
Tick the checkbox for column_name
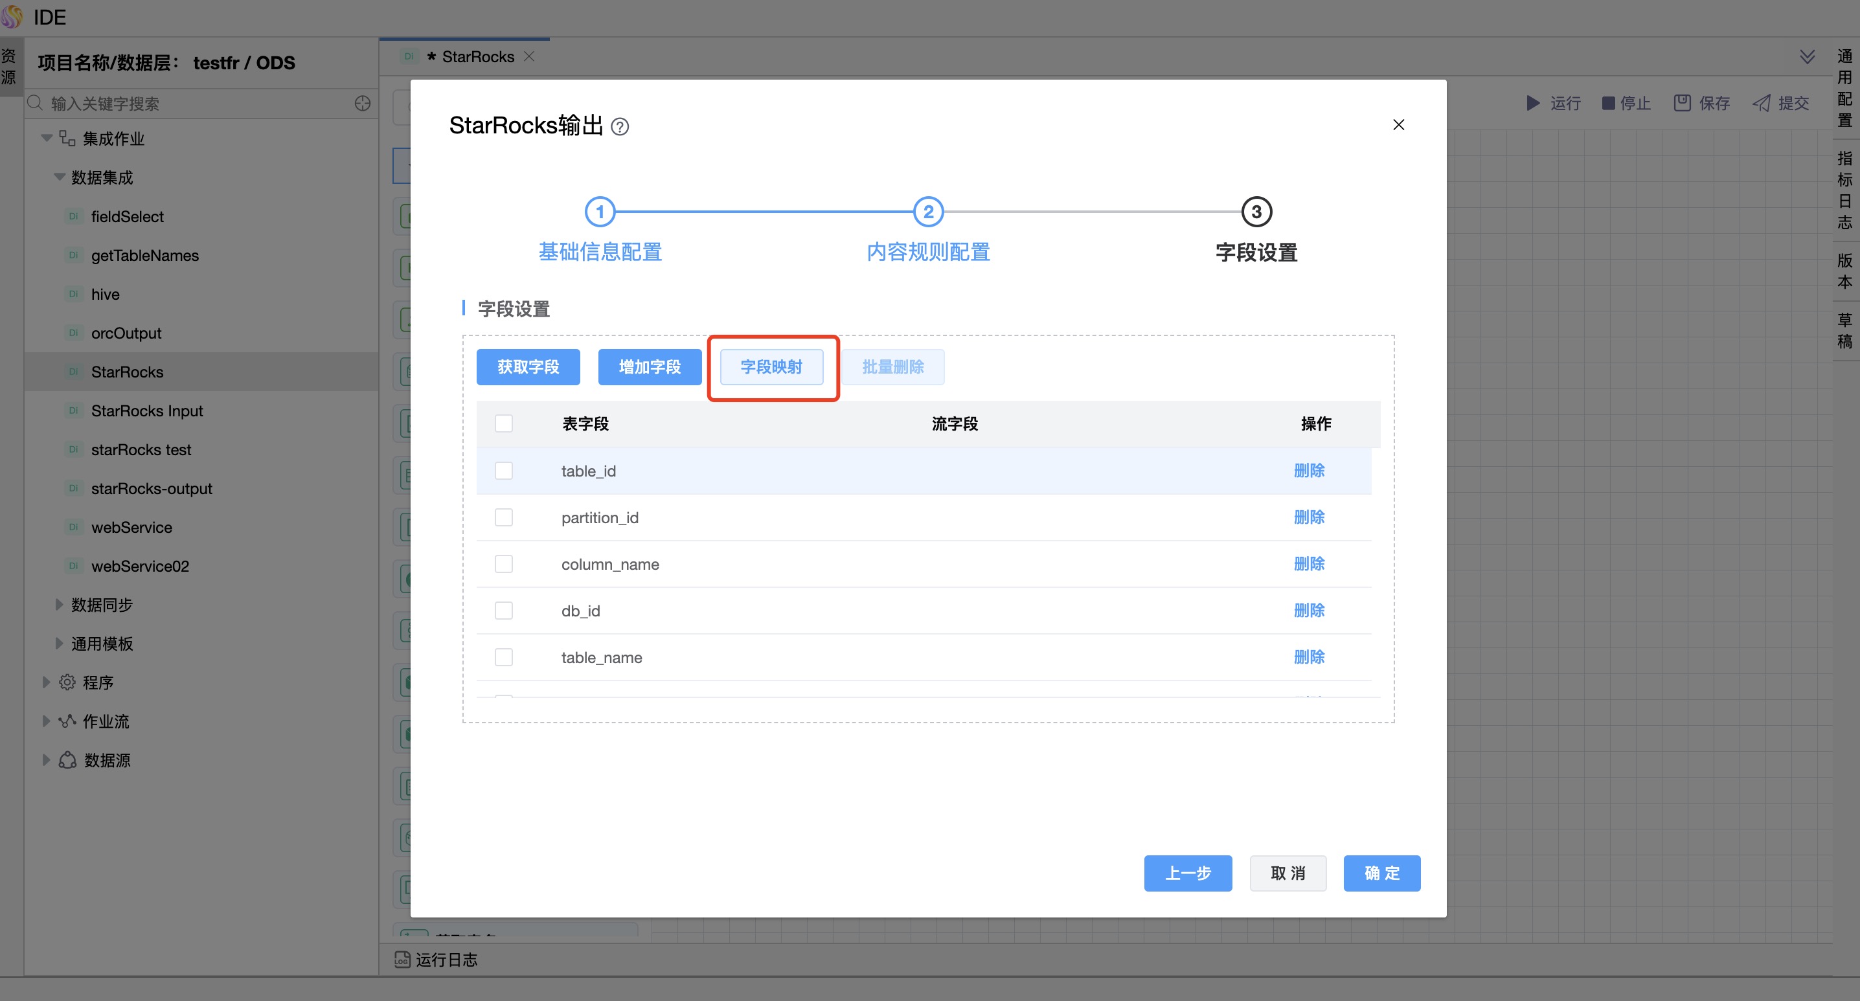coord(504,564)
